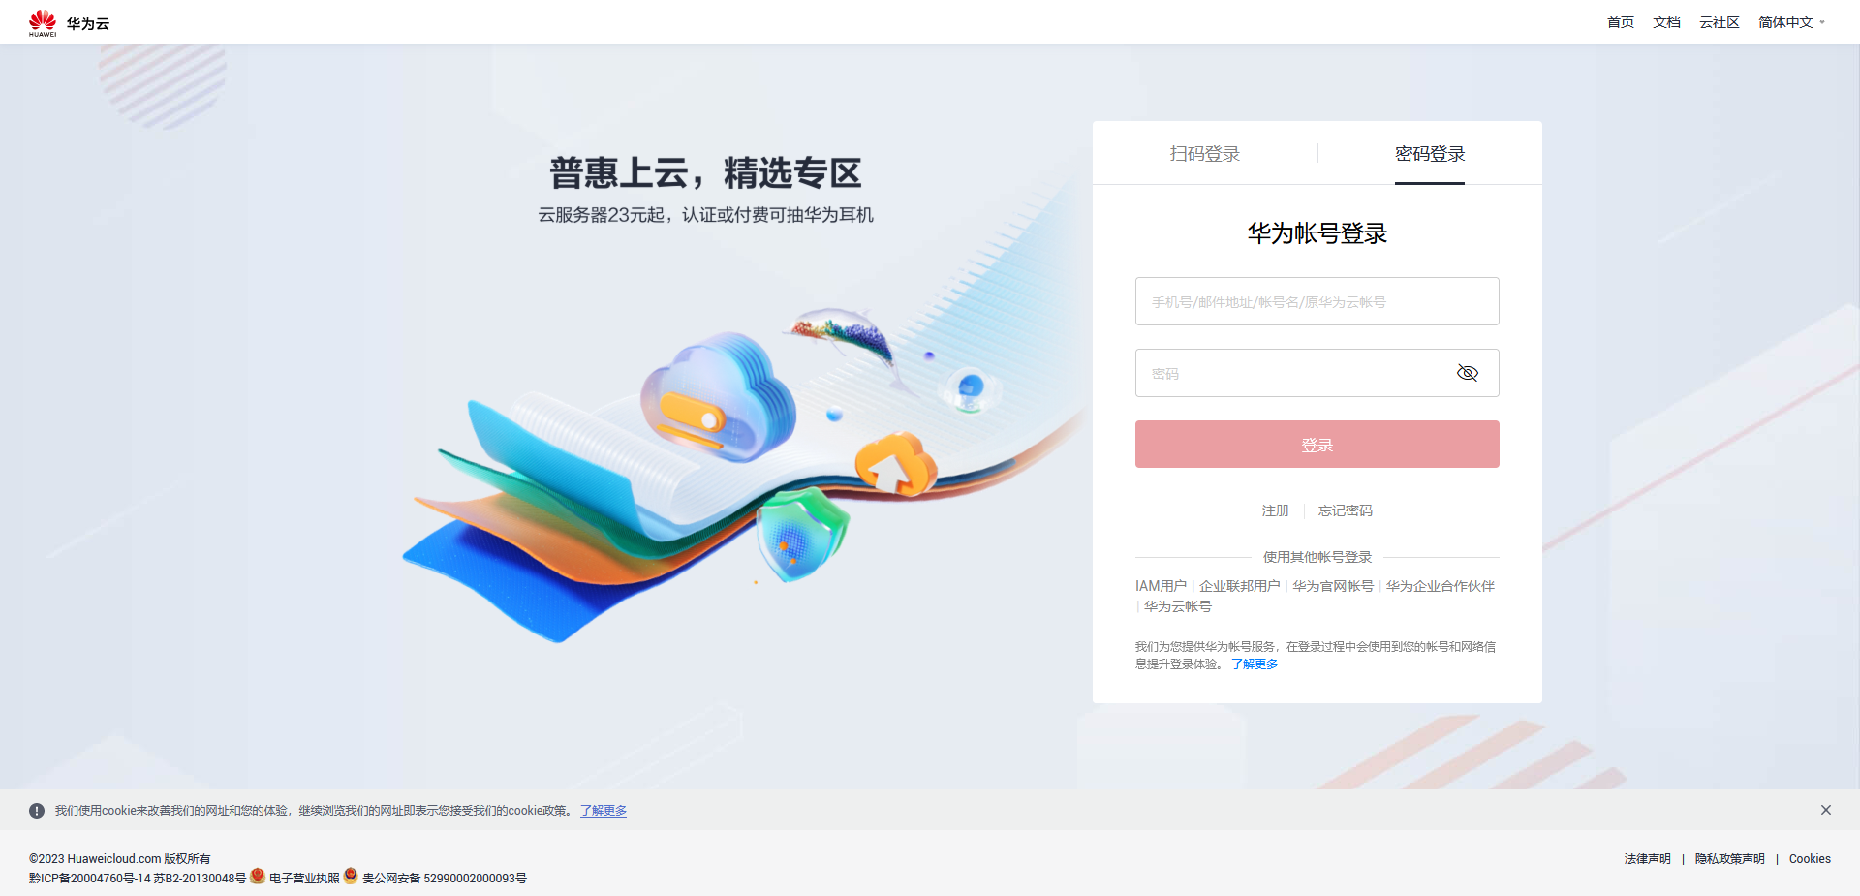Choose 企业联邦用户 login option

tap(1240, 586)
